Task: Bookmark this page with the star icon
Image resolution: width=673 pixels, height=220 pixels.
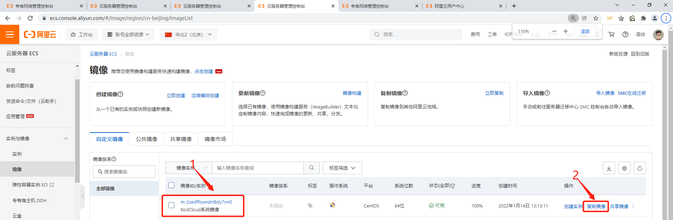Action: pyautogui.click(x=596, y=18)
